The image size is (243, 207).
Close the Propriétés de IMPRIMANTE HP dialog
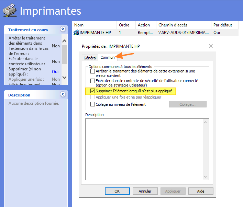point(210,46)
